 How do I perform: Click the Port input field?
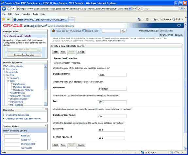click(112, 102)
